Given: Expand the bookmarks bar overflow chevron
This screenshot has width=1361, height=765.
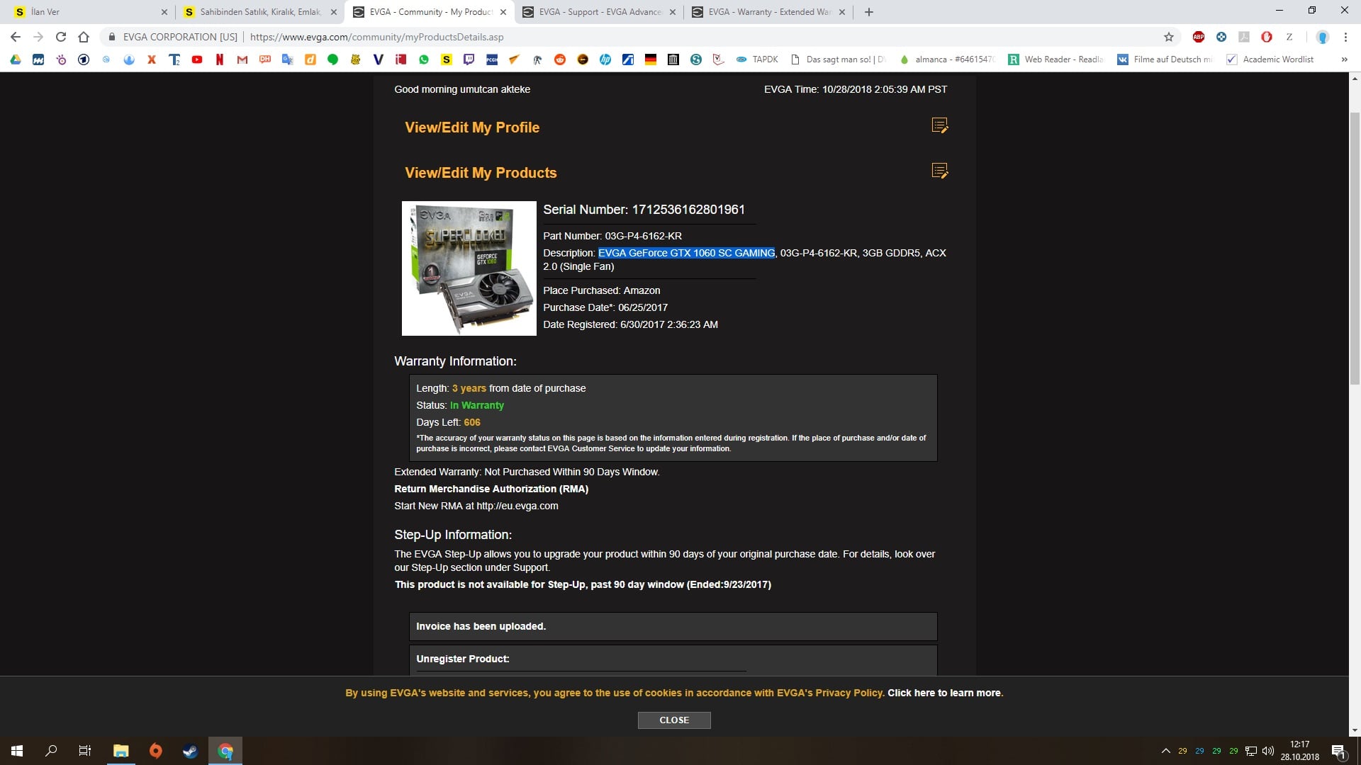Looking at the screenshot, I should pyautogui.click(x=1344, y=59).
